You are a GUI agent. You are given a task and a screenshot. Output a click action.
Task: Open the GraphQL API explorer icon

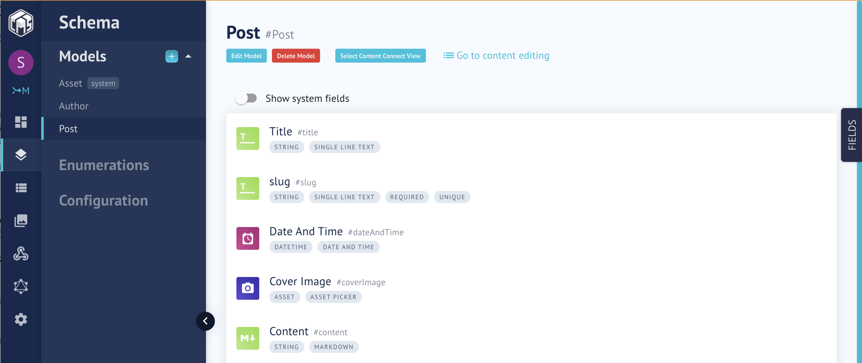(21, 286)
